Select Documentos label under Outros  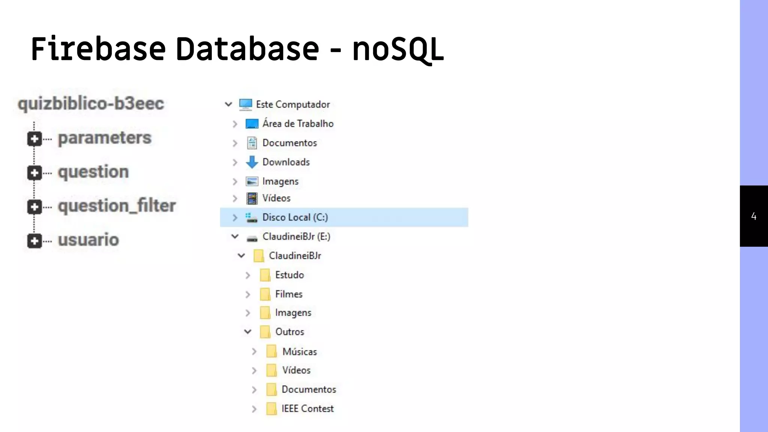coord(309,390)
